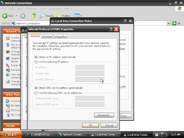Click the help icon in Local Area Connection Status
The image size is (184, 138).
tap(125, 21)
